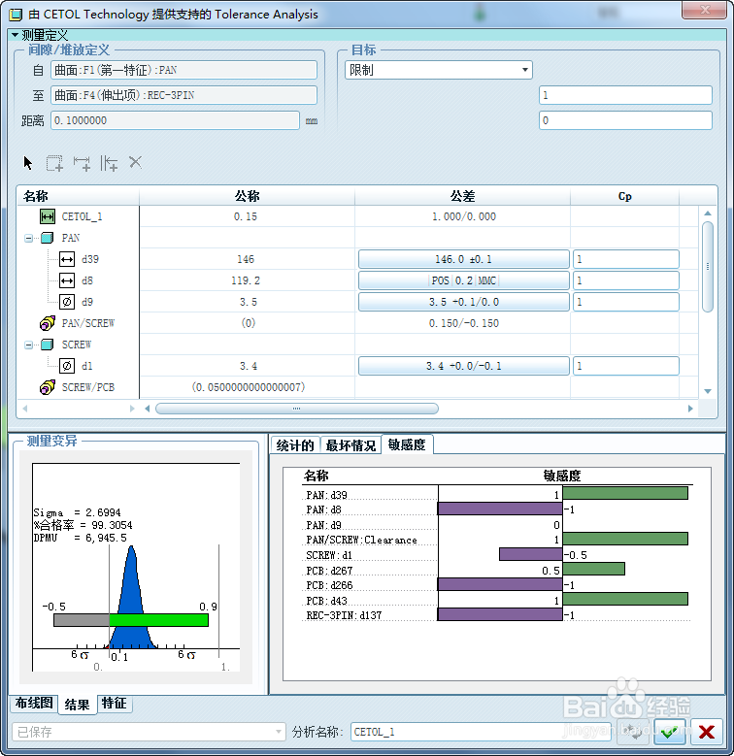The image size is (734, 756).
Task: Click the add vertical dimension tool icon
Action: pyautogui.click(x=109, y=163)
